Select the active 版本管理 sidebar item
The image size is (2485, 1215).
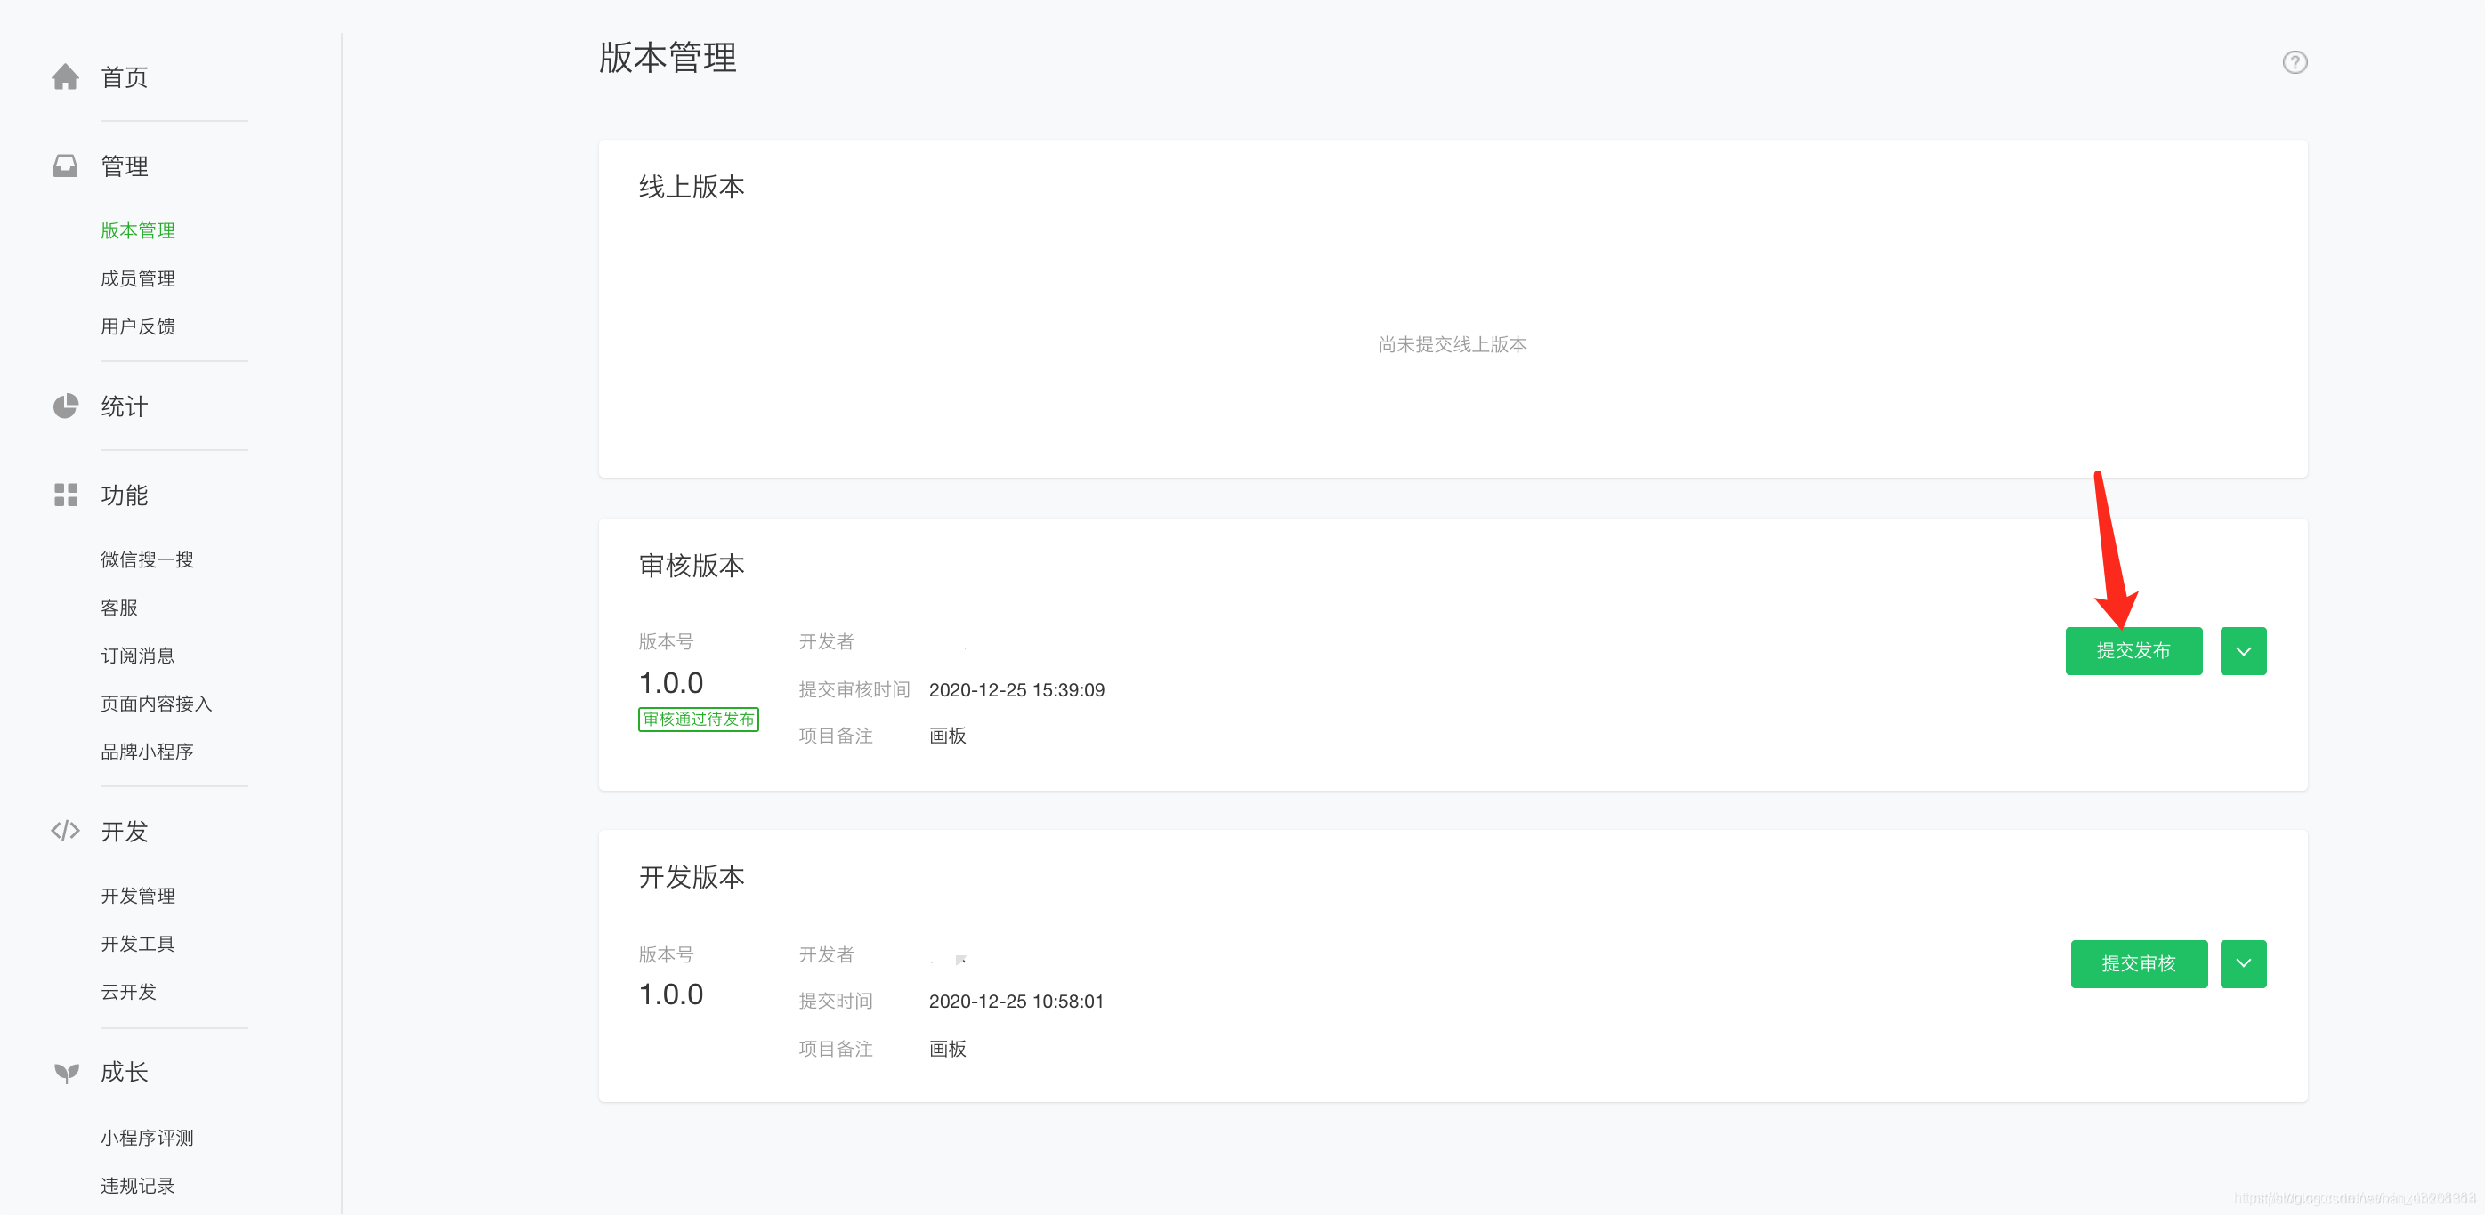tap(138, 230)
